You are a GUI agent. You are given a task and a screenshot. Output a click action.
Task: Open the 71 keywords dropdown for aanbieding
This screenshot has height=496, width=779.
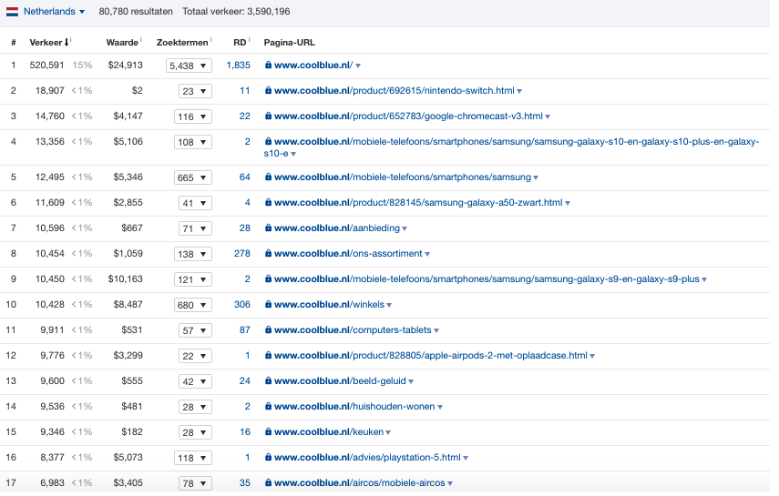click(x=195, y=228)
